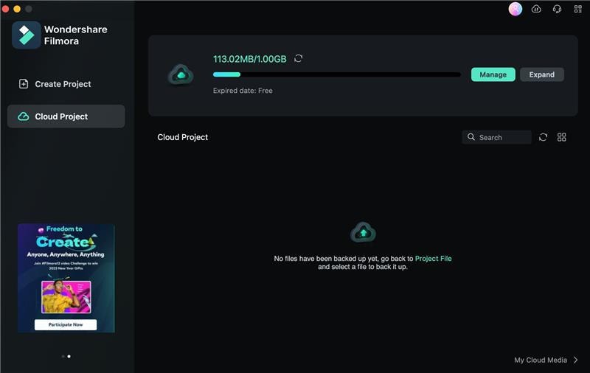
Task: Click the cloud storage icon in storage card
Action: [x=181, y=74]
